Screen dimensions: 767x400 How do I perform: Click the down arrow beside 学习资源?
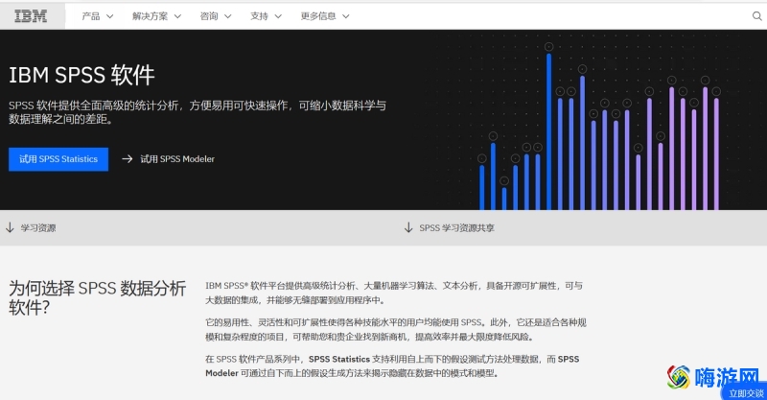10,227
